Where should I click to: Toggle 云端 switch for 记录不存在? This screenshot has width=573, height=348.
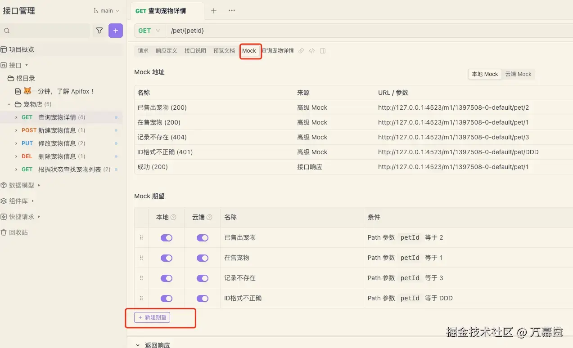pos(203,278)
